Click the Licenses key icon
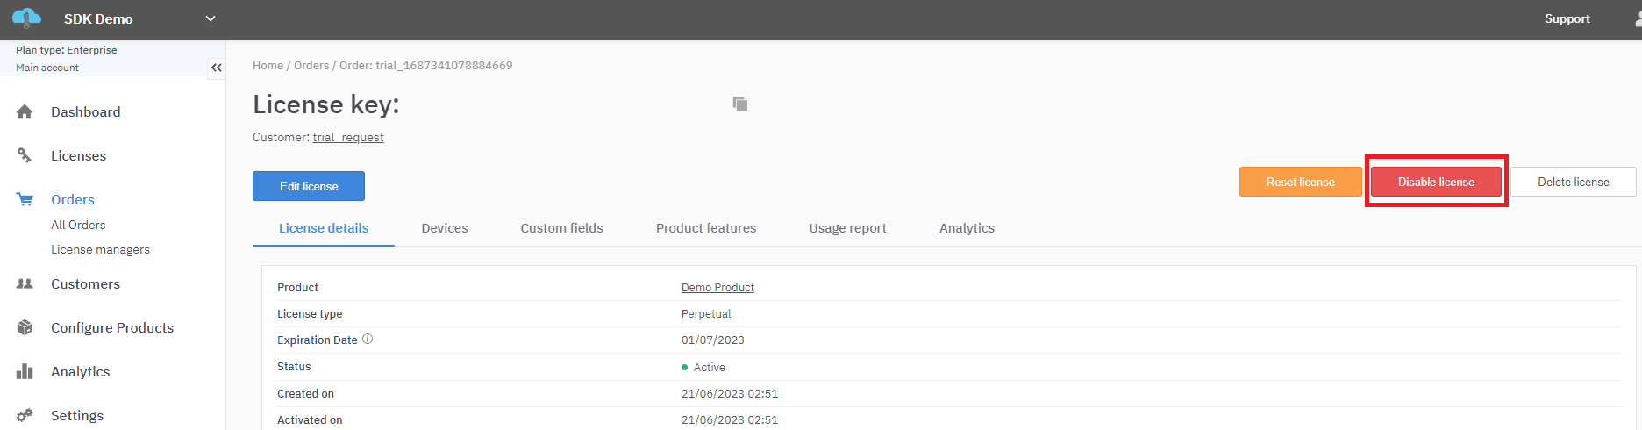Viewport: 1642px width, 430px height. click(25, 156)
